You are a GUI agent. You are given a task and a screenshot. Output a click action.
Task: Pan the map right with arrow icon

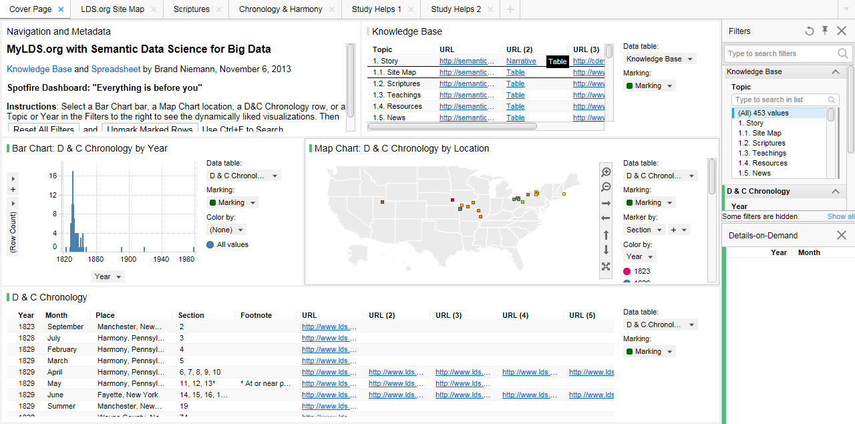(606, 203)
